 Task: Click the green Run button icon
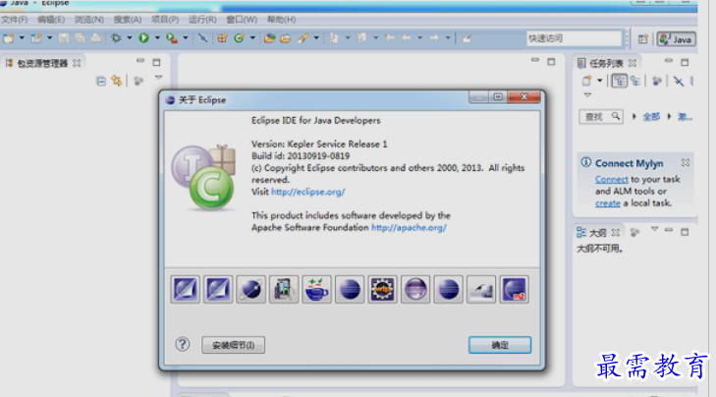point(143,38)
